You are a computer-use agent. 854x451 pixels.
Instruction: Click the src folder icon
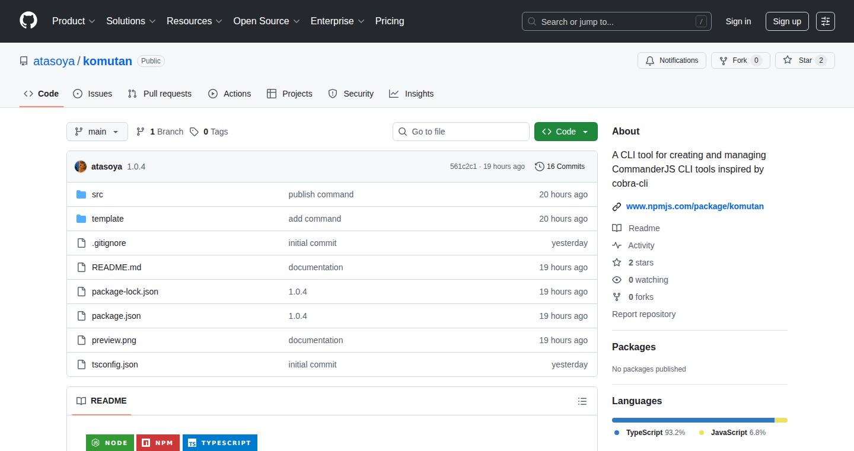[81, 194]
